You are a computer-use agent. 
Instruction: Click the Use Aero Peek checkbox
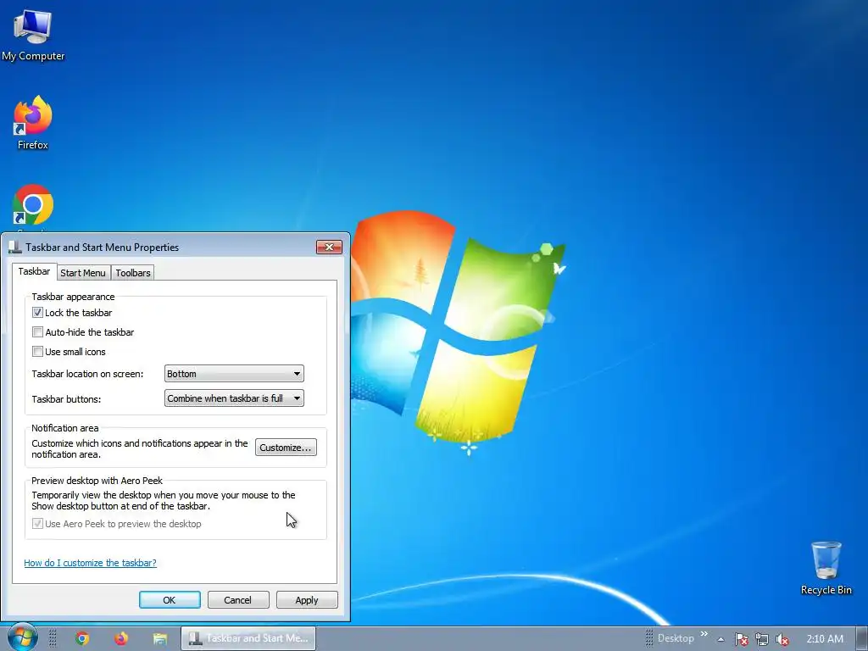[x=37, y=524]
